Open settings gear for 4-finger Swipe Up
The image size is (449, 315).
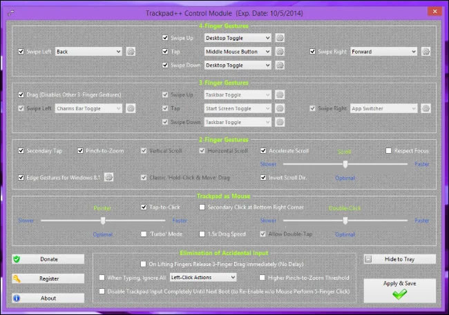(x=280, y=38)
